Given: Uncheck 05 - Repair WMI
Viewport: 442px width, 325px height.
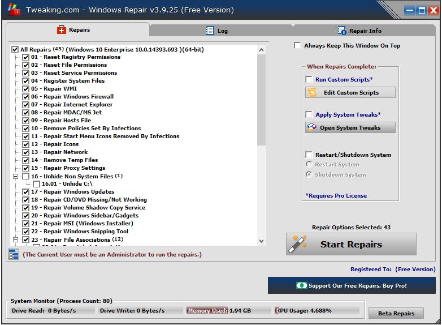Looking at the screenshot, I should (25, 89).
